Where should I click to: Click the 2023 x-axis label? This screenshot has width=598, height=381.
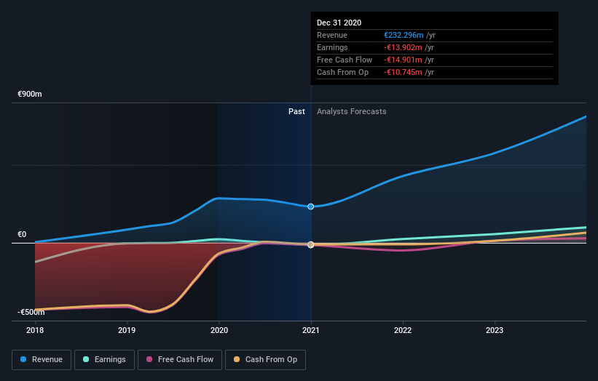[x=495, y=330]
